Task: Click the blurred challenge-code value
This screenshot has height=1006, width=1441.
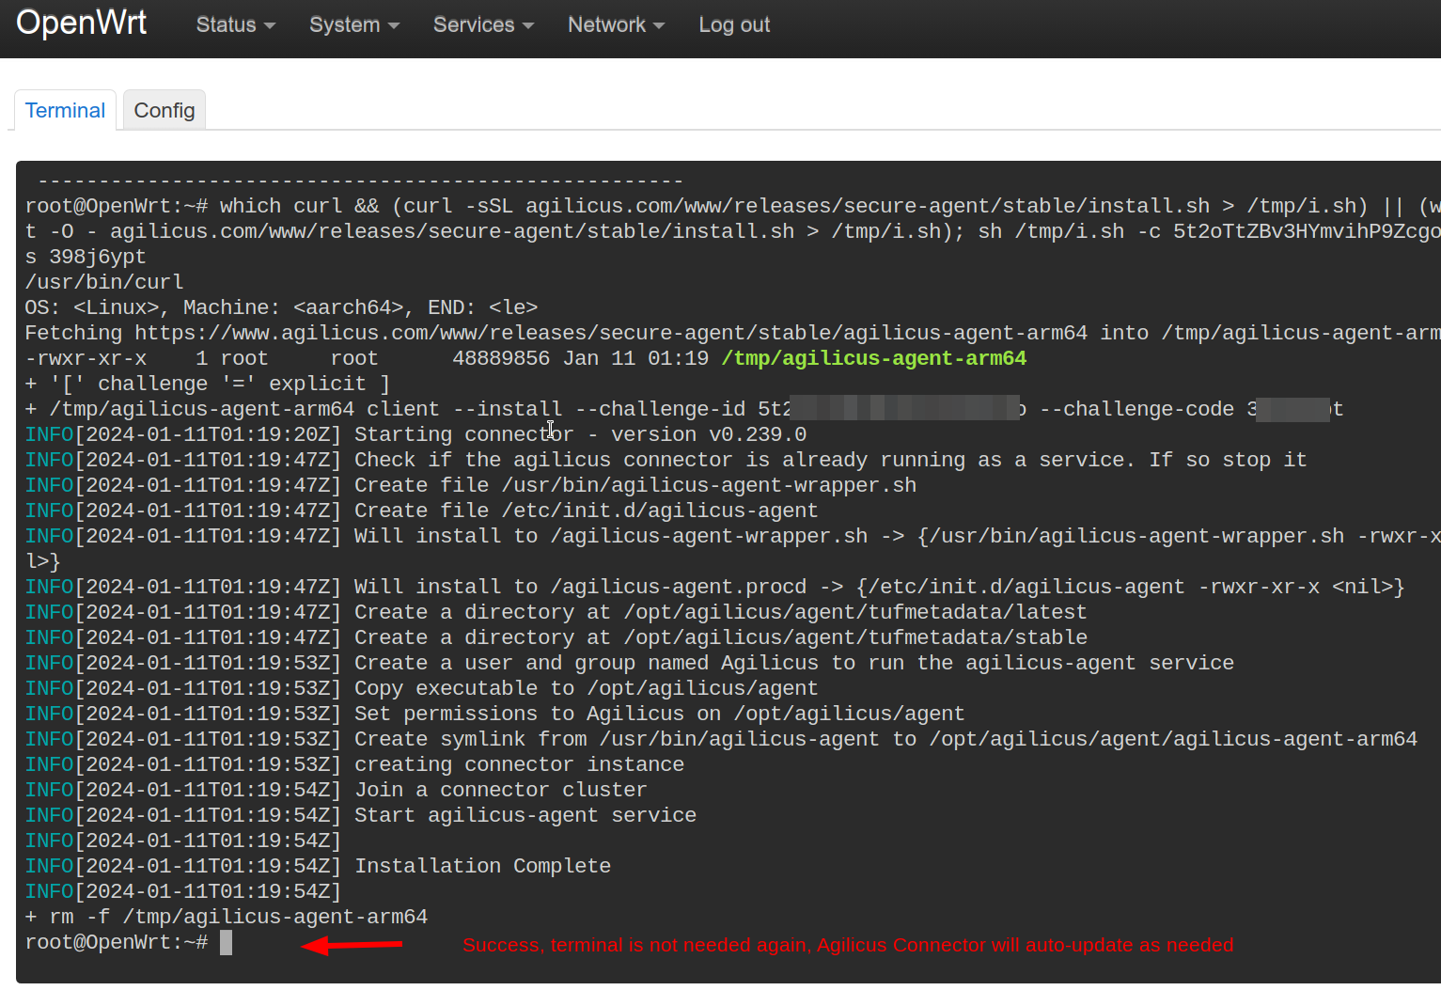Action: click(1292, 409)
